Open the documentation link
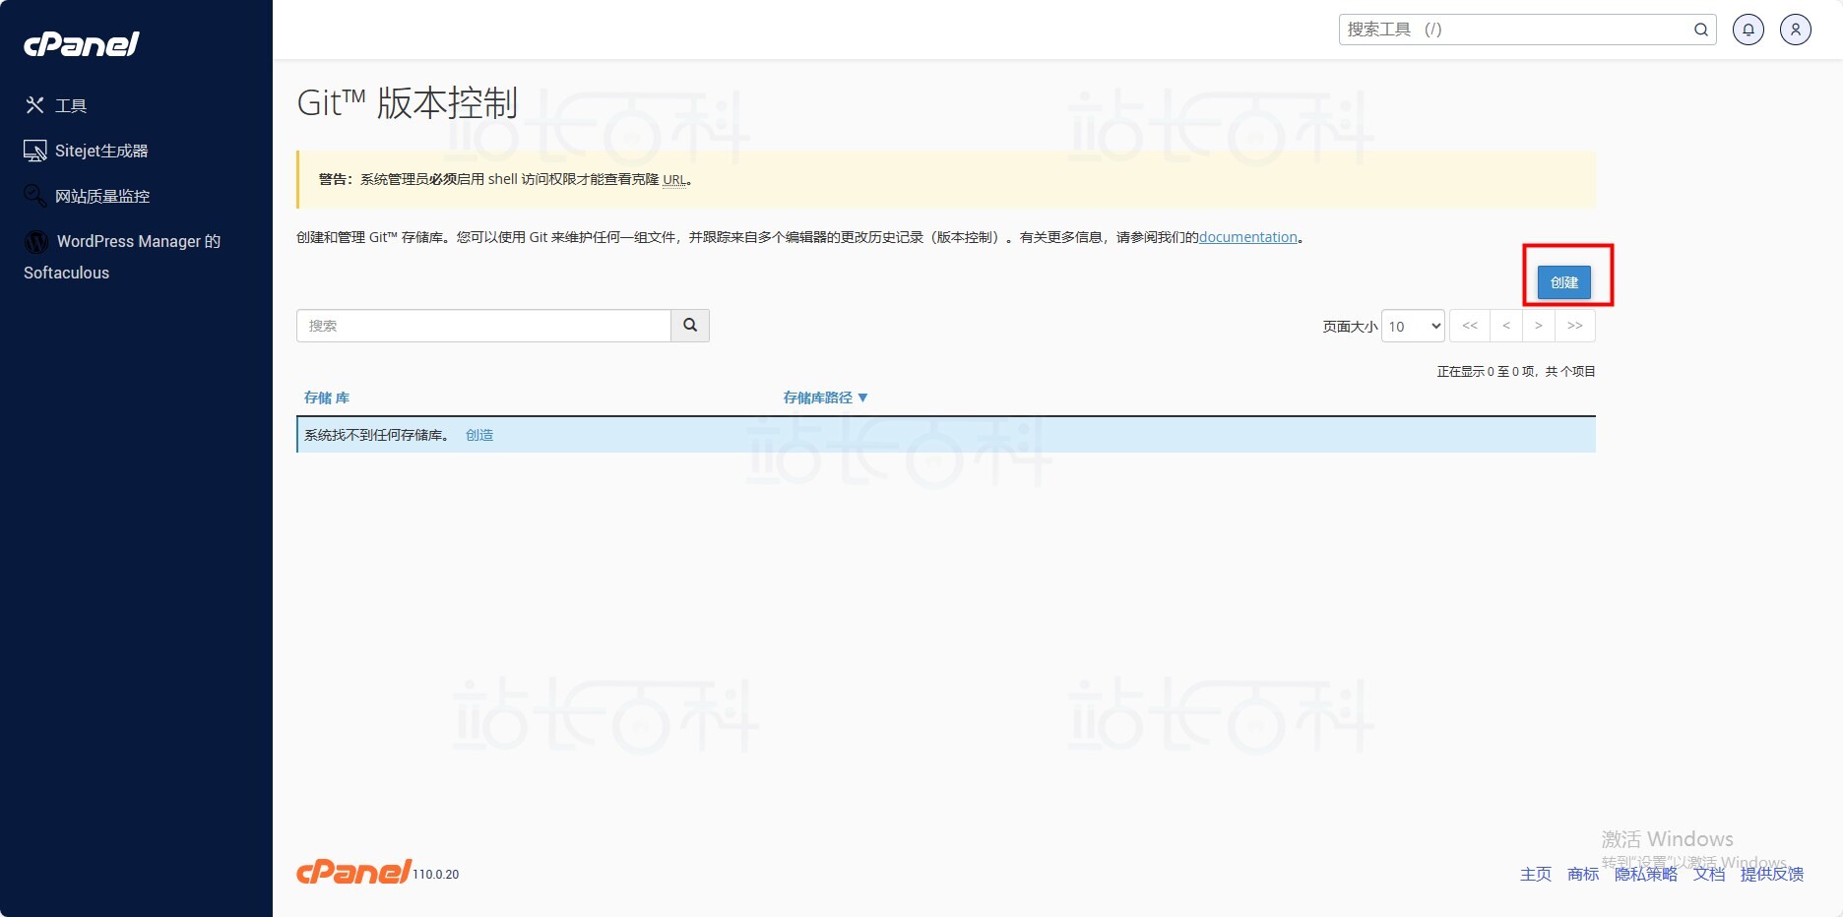The image size is (1843, 917). coord(1248,237)
